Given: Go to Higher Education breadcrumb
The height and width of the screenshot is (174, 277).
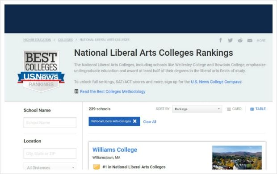Looking at the screenshot, I should [37, 40].
